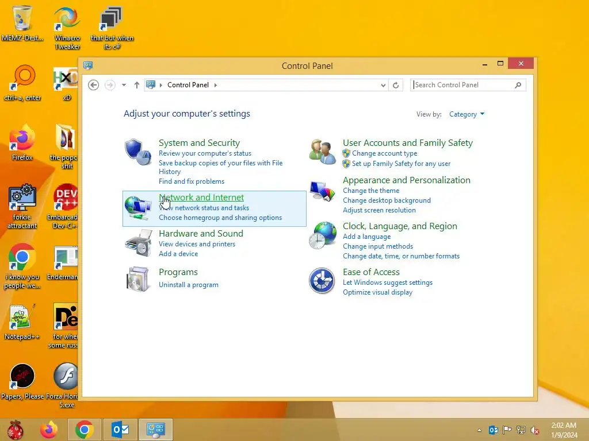Open recent locations dropdown arrow
The image size is (589, 441).
coord(124,85)
